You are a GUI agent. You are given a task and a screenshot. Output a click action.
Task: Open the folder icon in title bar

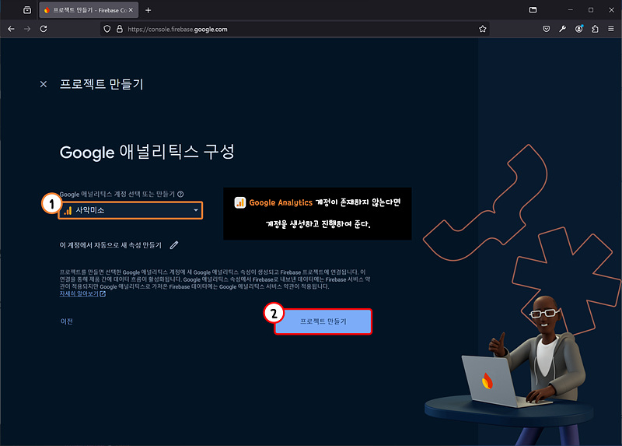pyautogui.click(x=533, y=10)
